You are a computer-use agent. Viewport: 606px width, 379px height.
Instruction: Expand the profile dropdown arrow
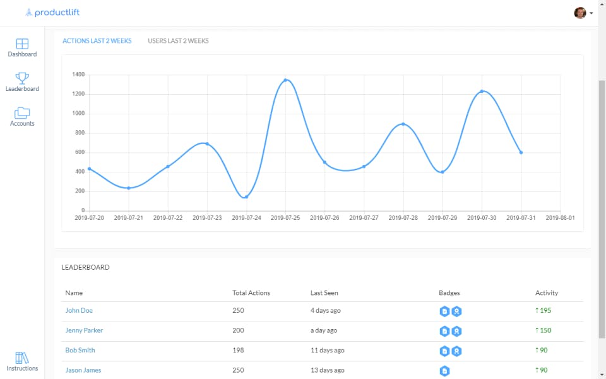[591, 13]
